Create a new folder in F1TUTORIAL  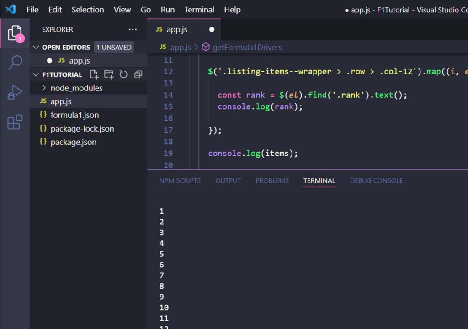109,74
